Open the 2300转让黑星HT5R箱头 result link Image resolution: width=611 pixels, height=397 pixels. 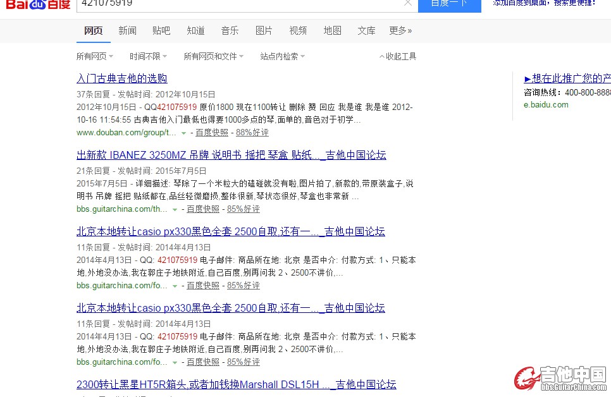236,384
